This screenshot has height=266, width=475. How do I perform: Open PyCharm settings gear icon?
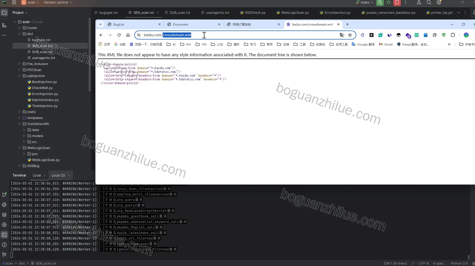[439, 2]
